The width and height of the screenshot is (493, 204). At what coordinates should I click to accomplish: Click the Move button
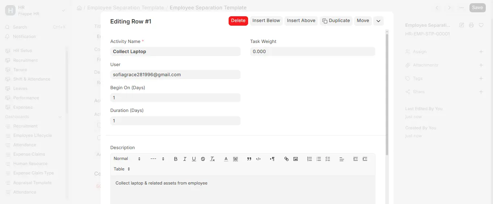363,21
